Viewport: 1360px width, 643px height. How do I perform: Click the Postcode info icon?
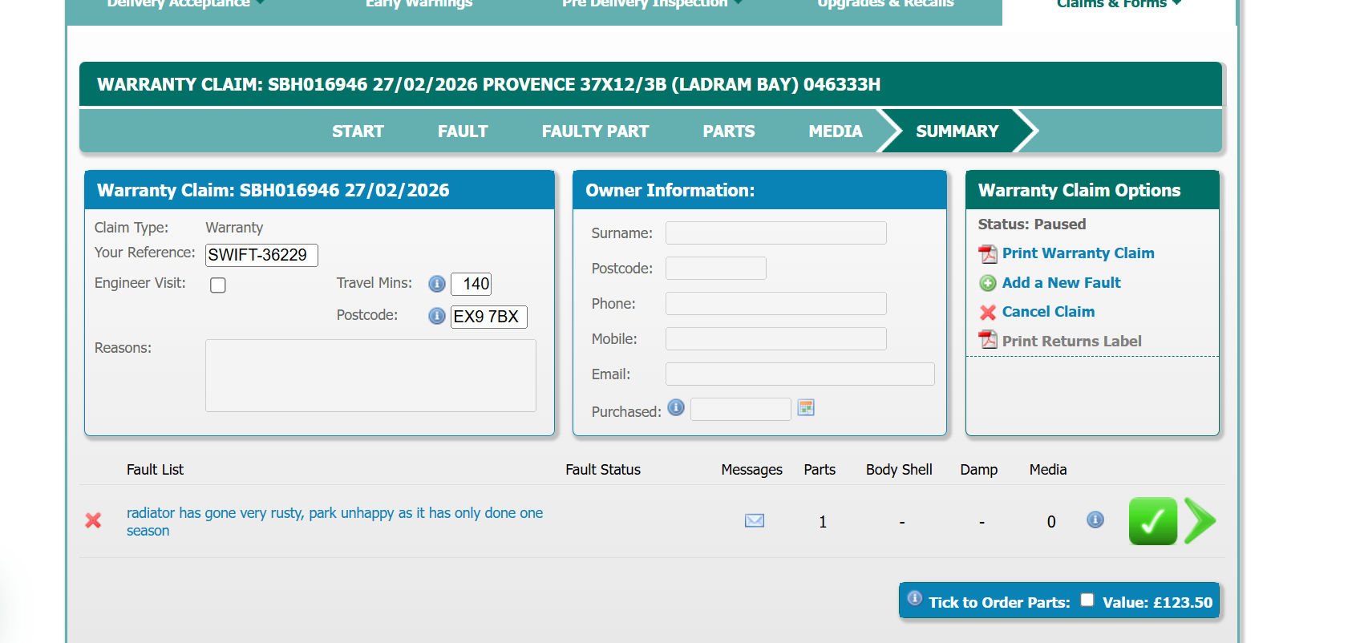(x=436, y=316)
